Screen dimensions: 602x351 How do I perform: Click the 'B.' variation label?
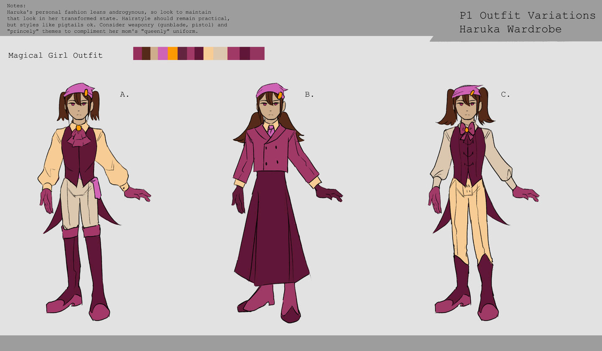[x=309, y=95]
